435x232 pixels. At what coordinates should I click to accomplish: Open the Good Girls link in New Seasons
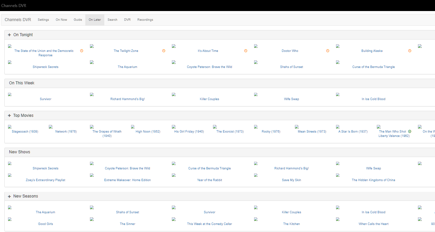[x=45, y=224]
